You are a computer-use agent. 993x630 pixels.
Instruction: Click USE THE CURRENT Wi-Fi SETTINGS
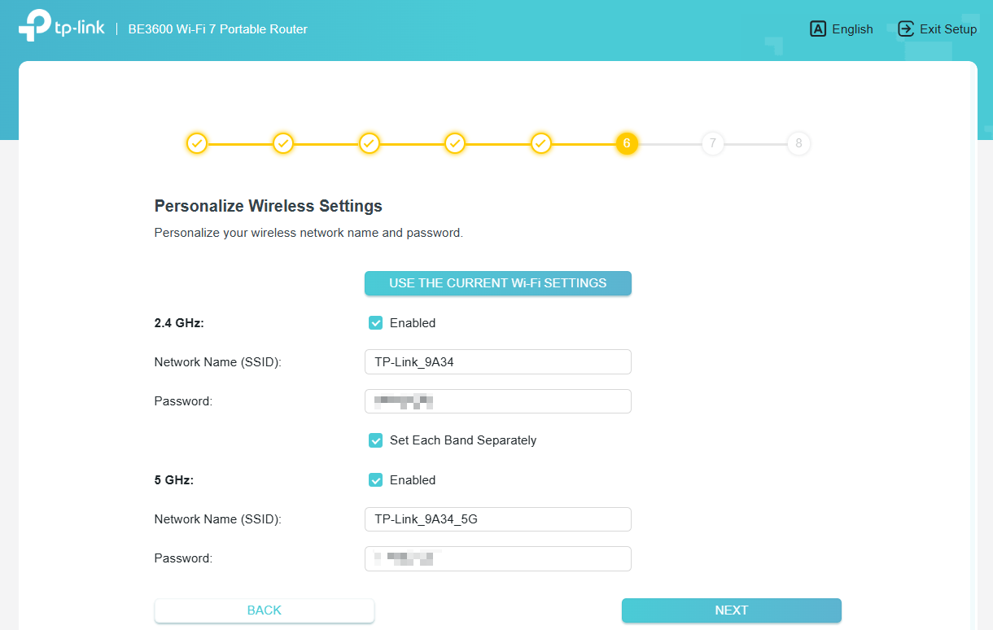tap(497, 282)
